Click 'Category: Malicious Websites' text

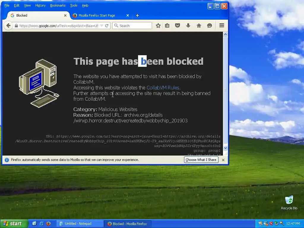(105, 109)
